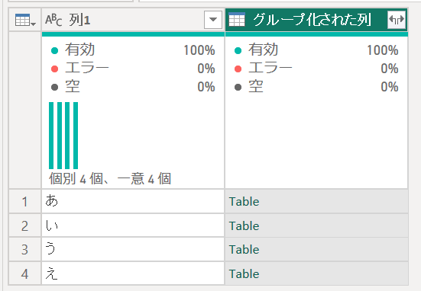Click the ABC text type icon of 列1

[x=53, y=20]
